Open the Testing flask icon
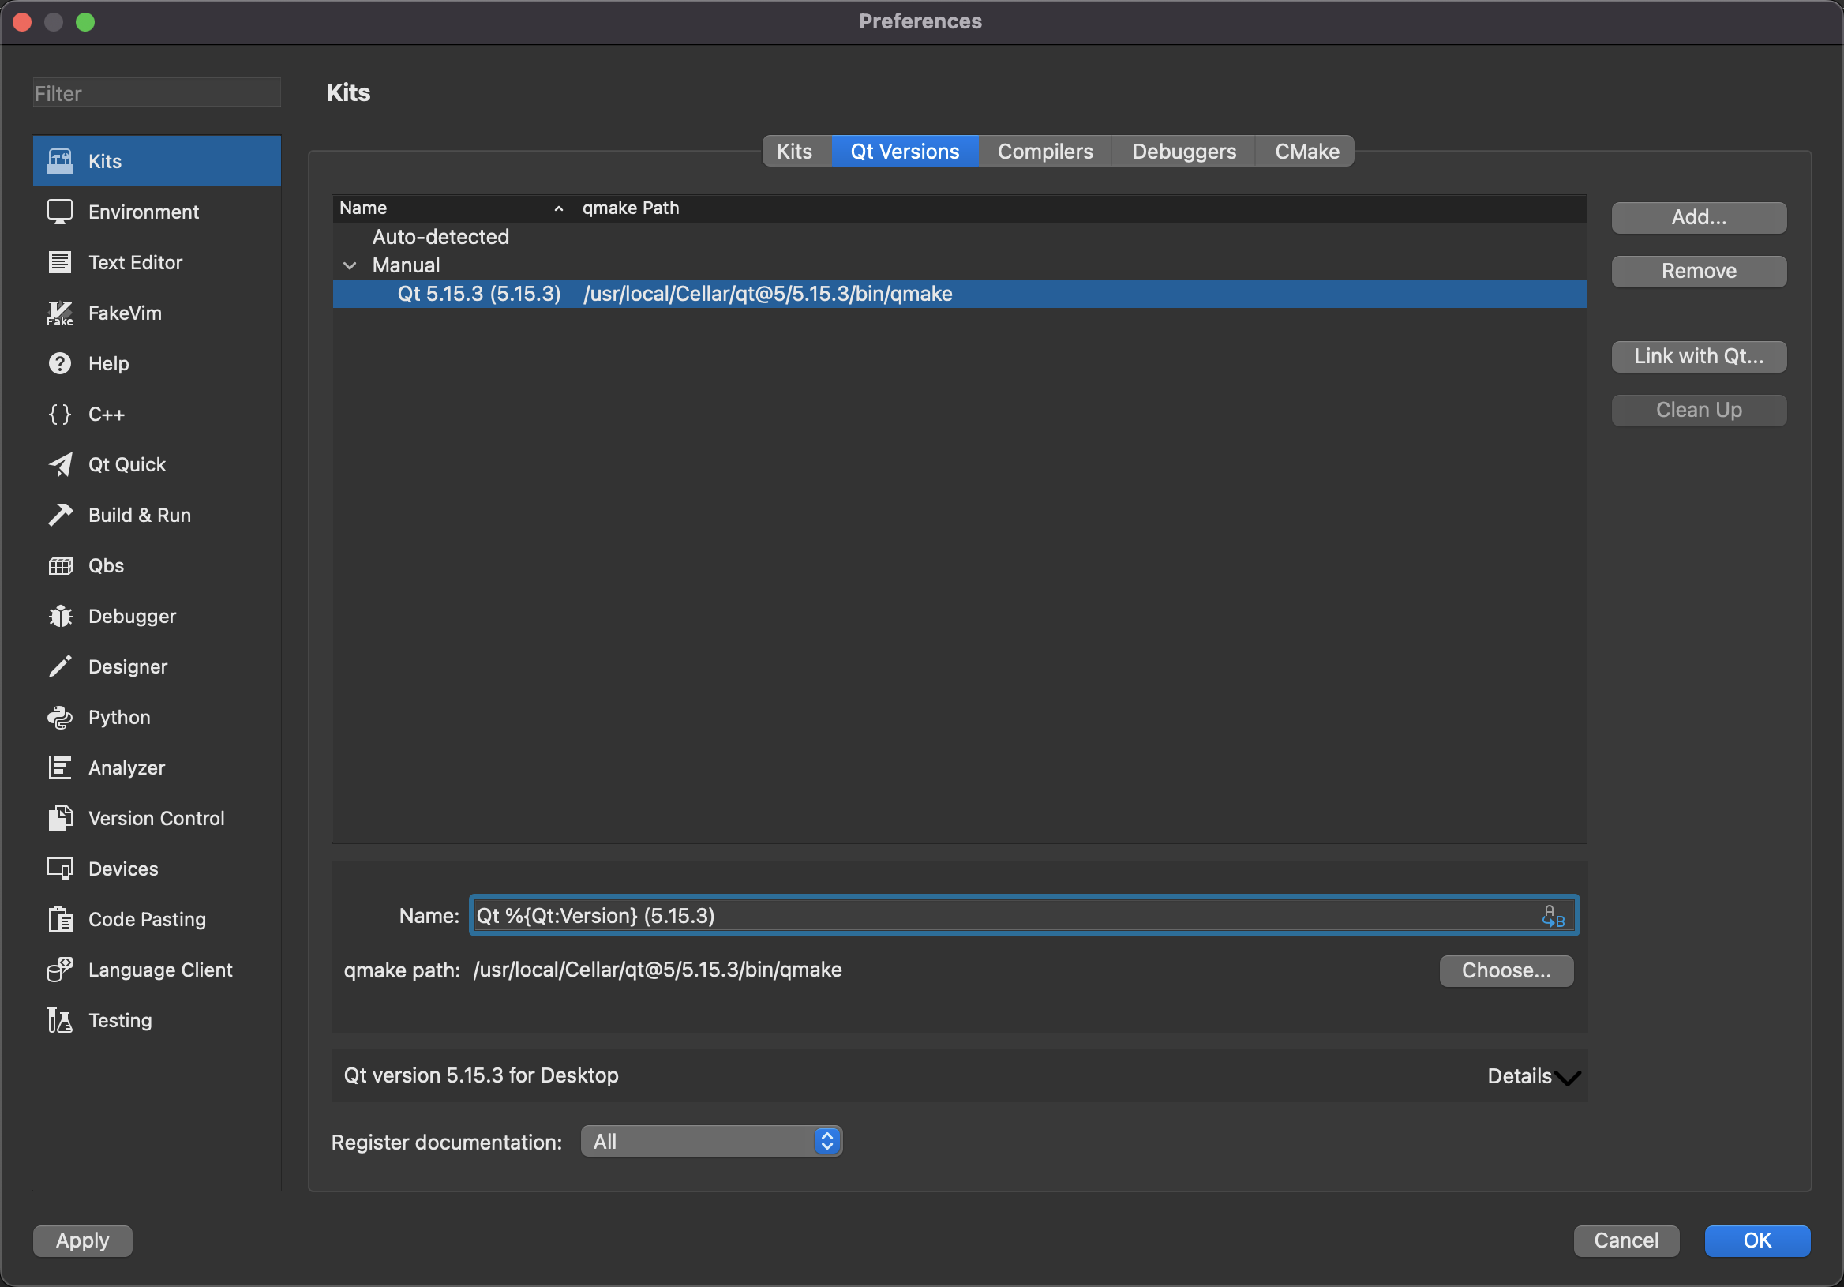This screenshot has height=1287, width=1844. [x=60, y=1020]
